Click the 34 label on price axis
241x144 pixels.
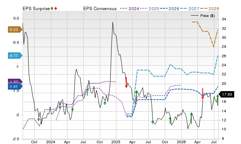[x=224, y=19]
